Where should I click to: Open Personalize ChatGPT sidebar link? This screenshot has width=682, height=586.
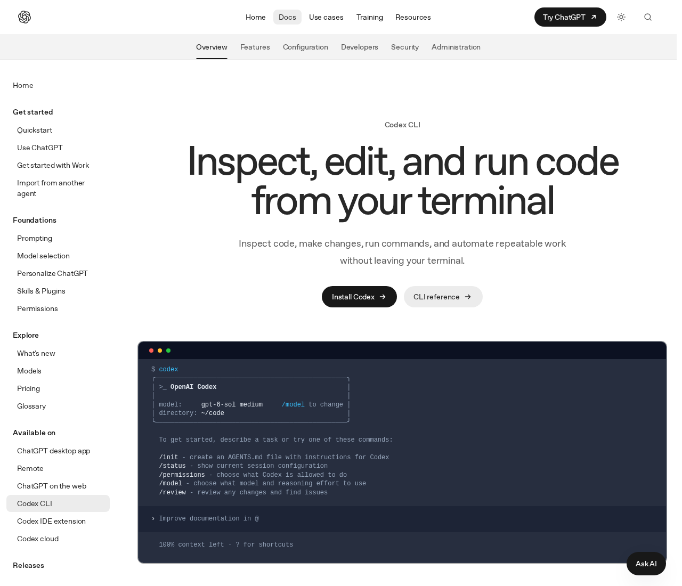coord(52,273)
